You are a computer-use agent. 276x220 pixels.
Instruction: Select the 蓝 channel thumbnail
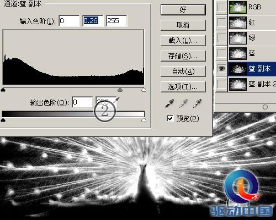click(x=238, y=53)
